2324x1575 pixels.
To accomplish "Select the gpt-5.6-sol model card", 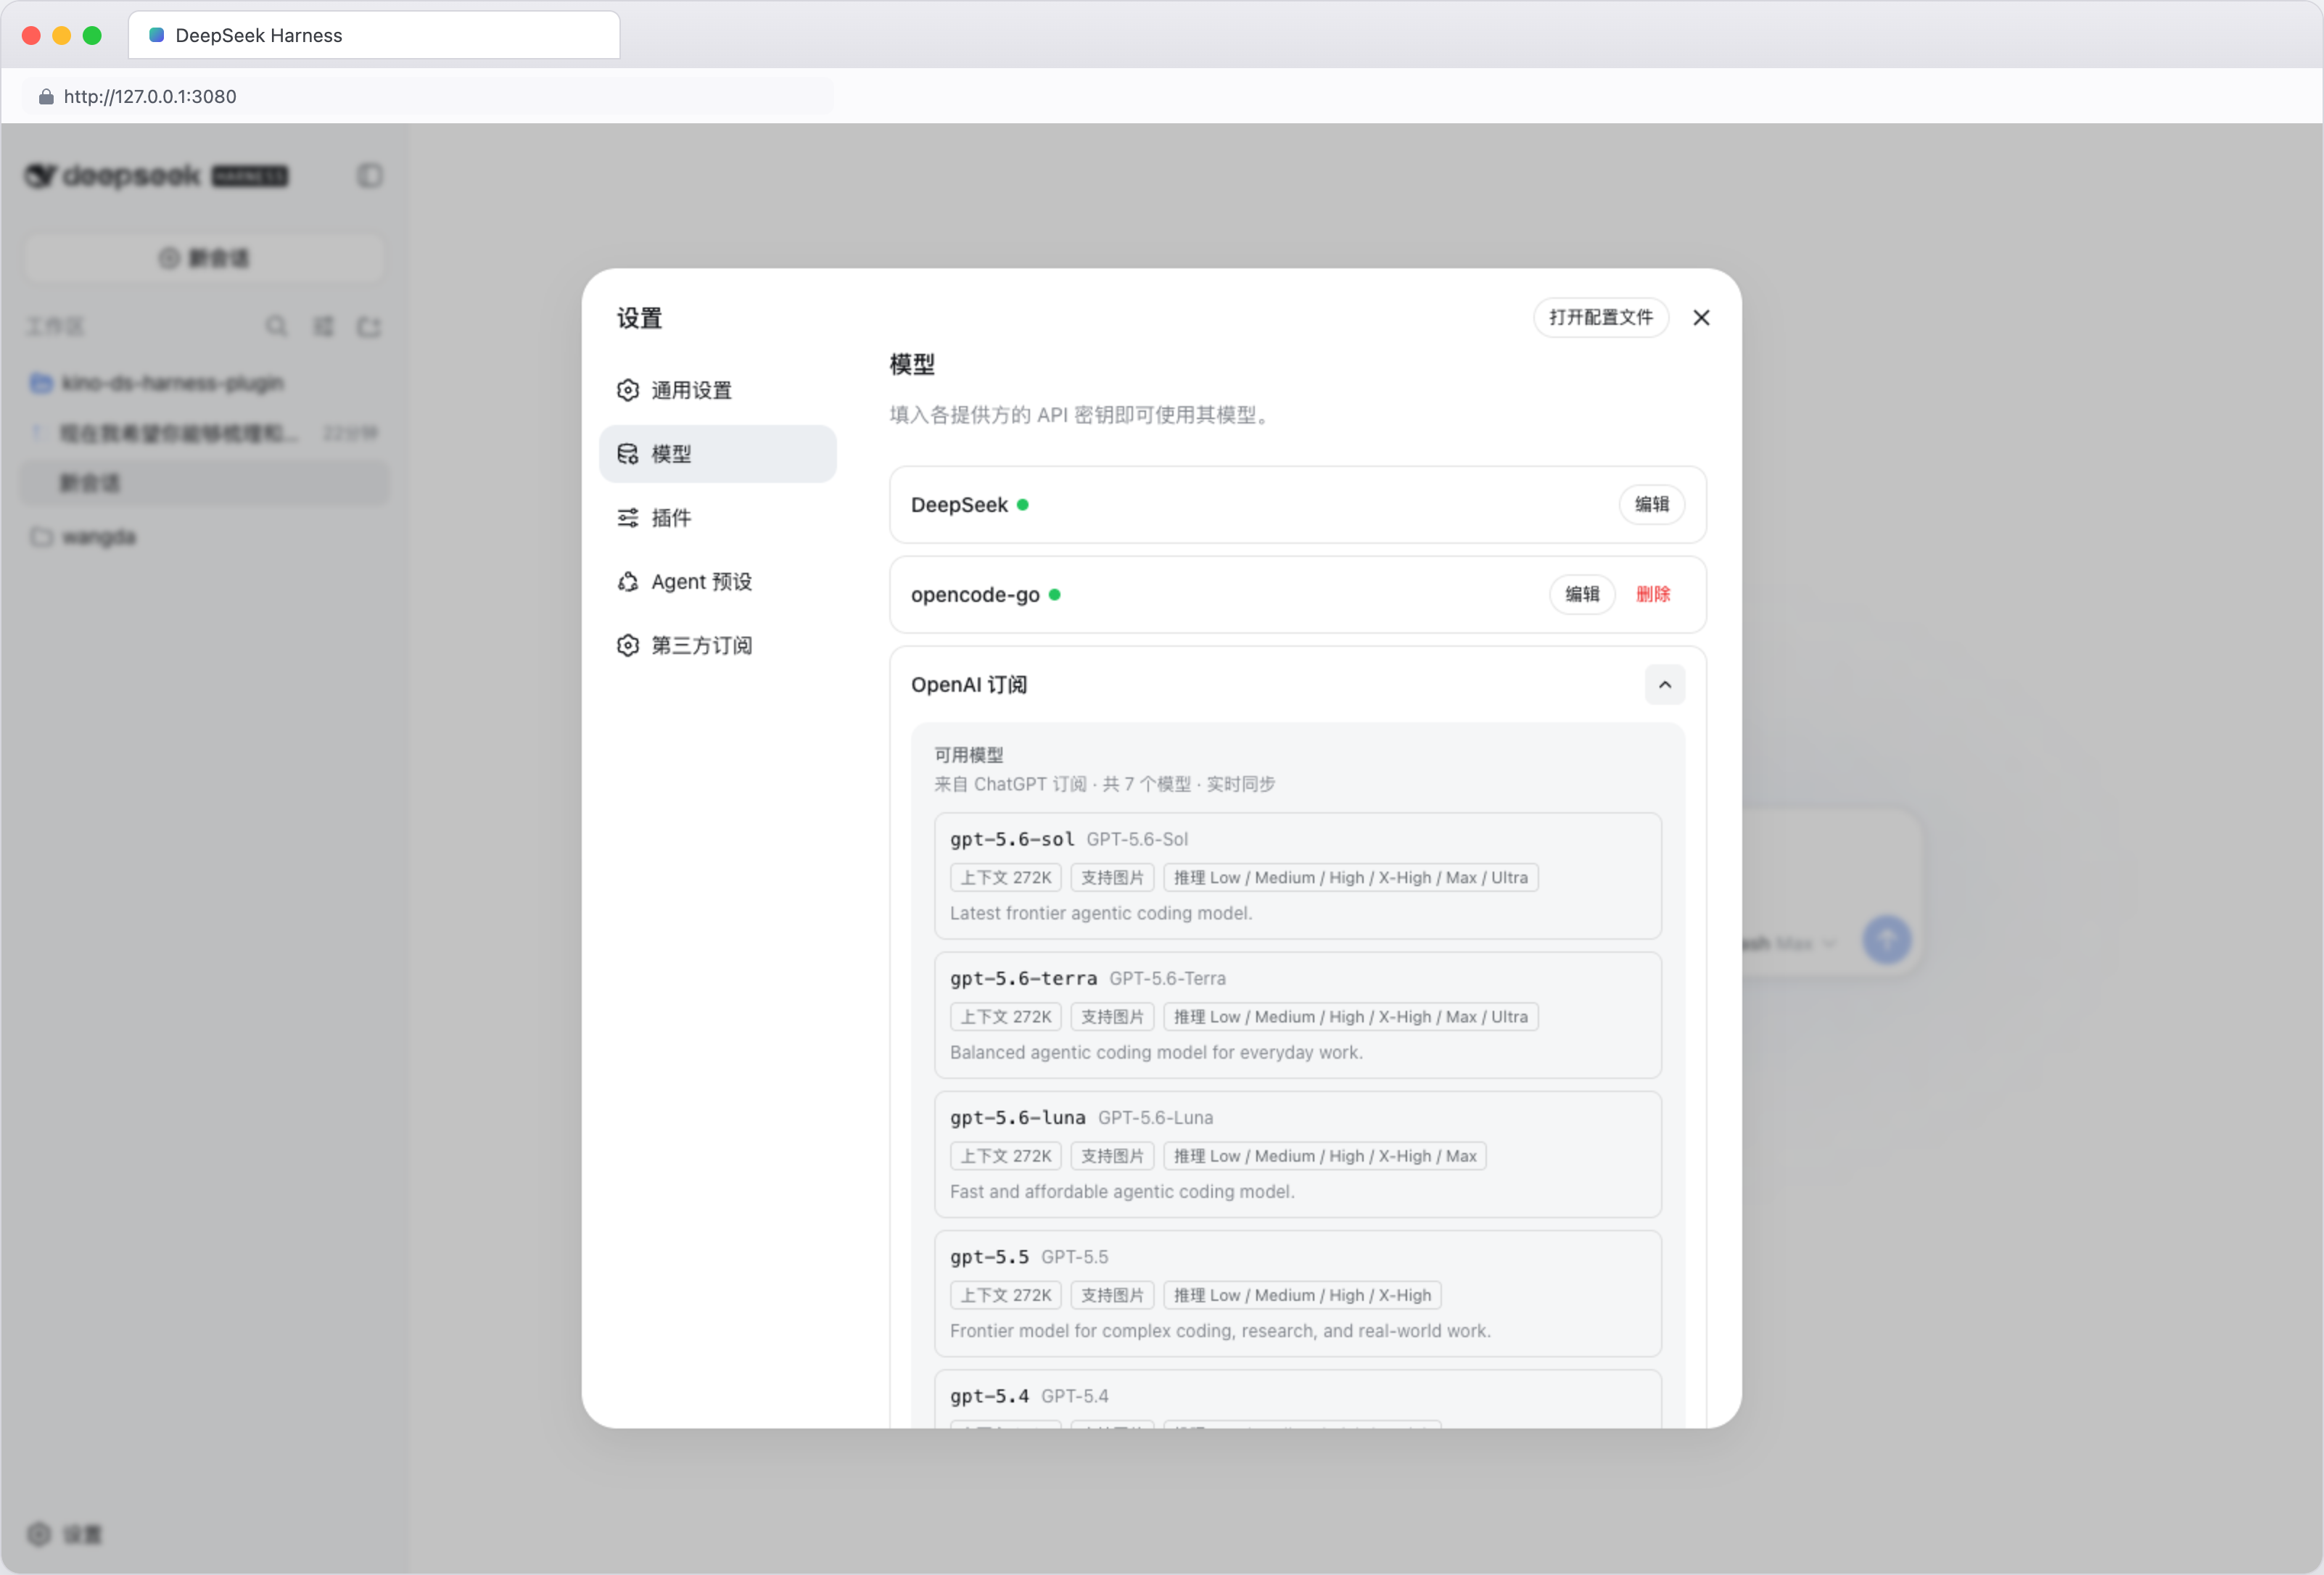I will coord(1298,876).
